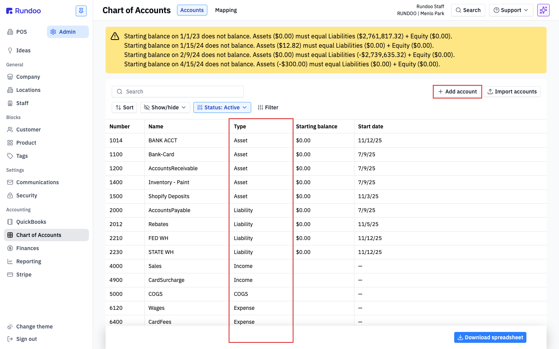Open Security settings

click(x=26, y=195)
